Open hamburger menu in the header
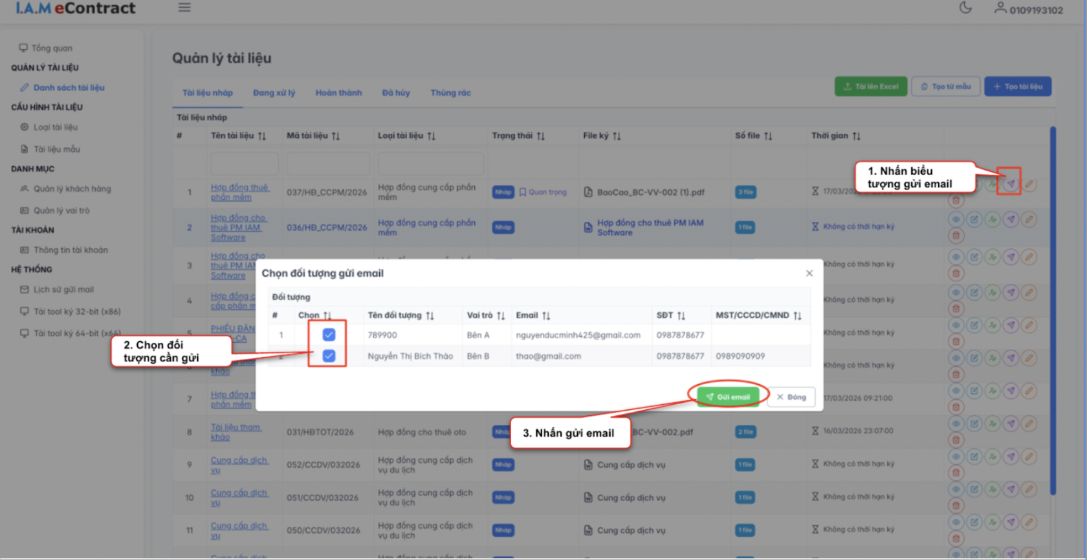The width and height of the screenshot is (1087, 560). [x=184, y=8]
